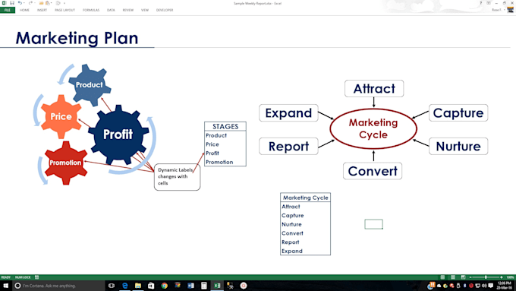Click the Undo arrow icon

(x=20, y=3)
